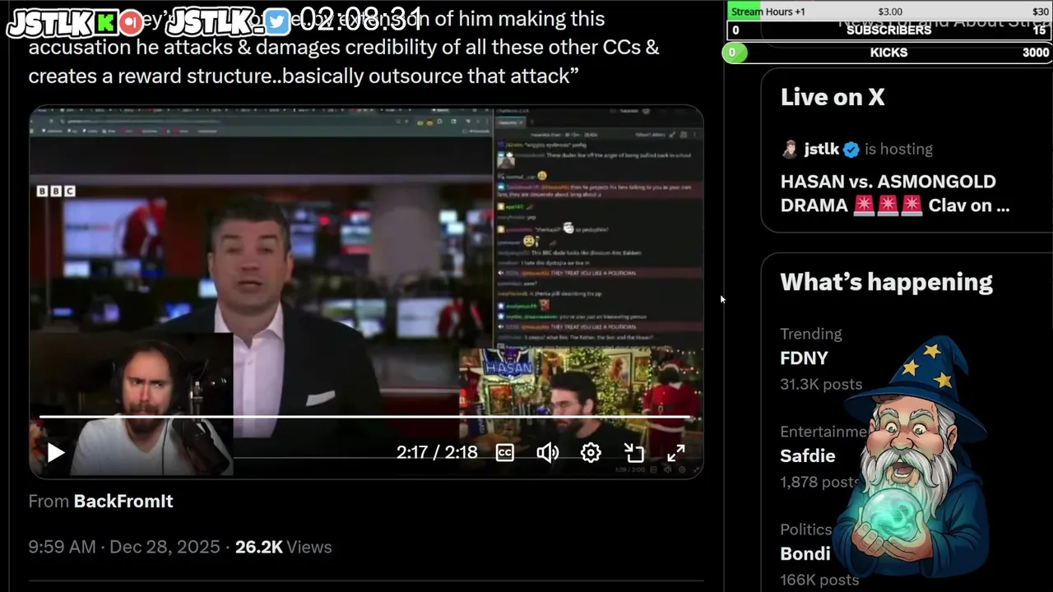Click the Live on X heading
The image size is (1053, 592).
tap(833, 97)
